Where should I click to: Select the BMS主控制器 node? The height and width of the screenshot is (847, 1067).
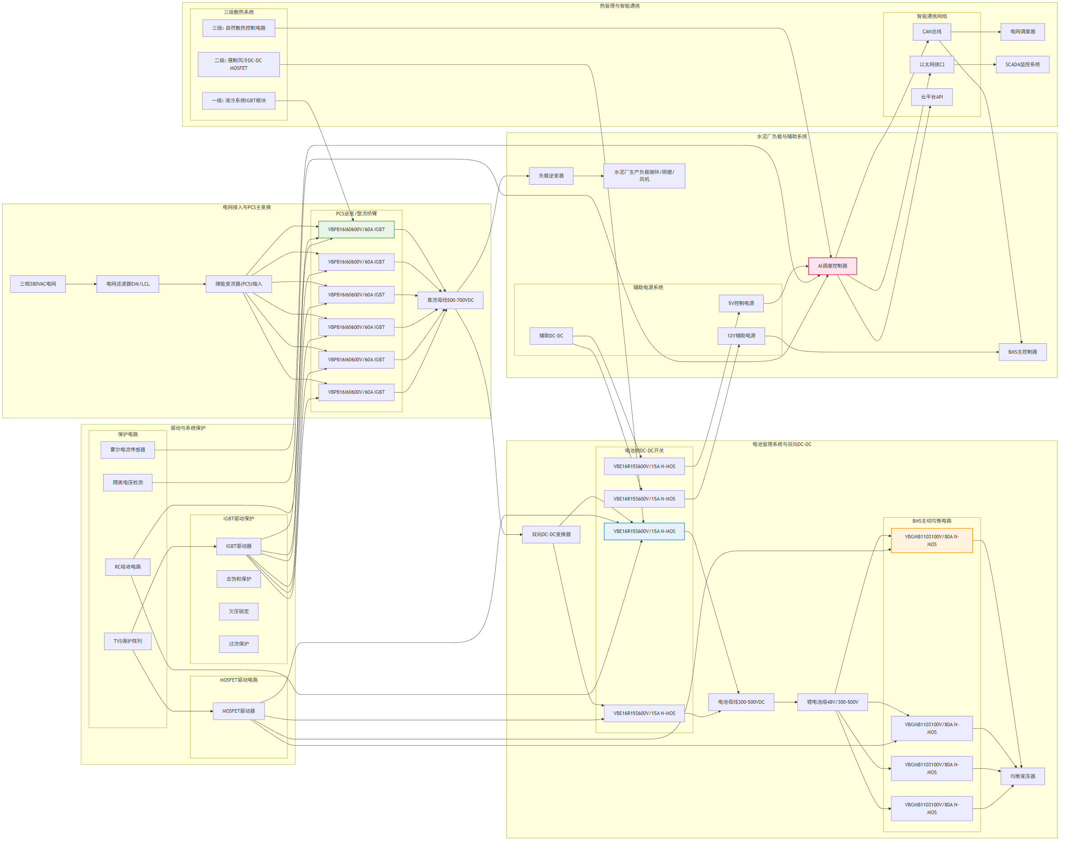pos(1022,352)
